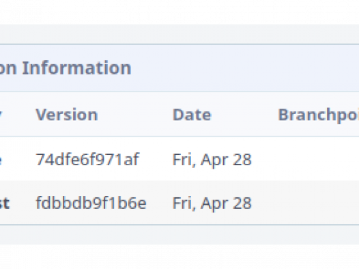Open version 74dfe6f971af
359x269 pixels.
87,159
